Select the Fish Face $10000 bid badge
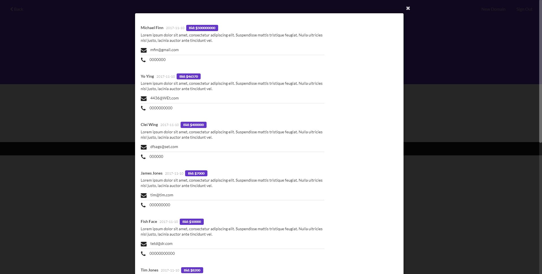The image size is (542, 274). [x=192, y=222]
